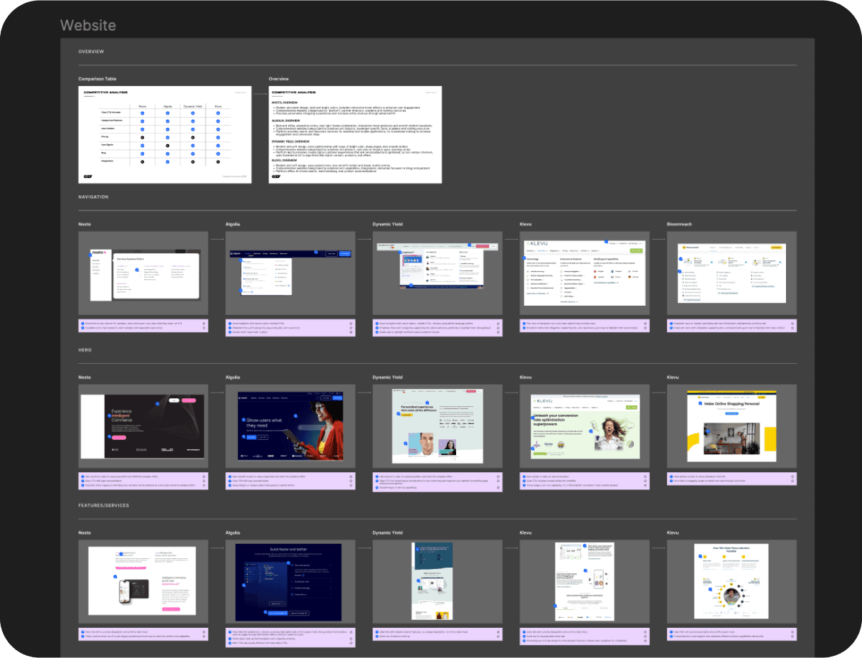The width and height of the screenshot is (862, 658).
Task: Click the Algolia label in Features/Services section
Action: (x=232, y=532)
